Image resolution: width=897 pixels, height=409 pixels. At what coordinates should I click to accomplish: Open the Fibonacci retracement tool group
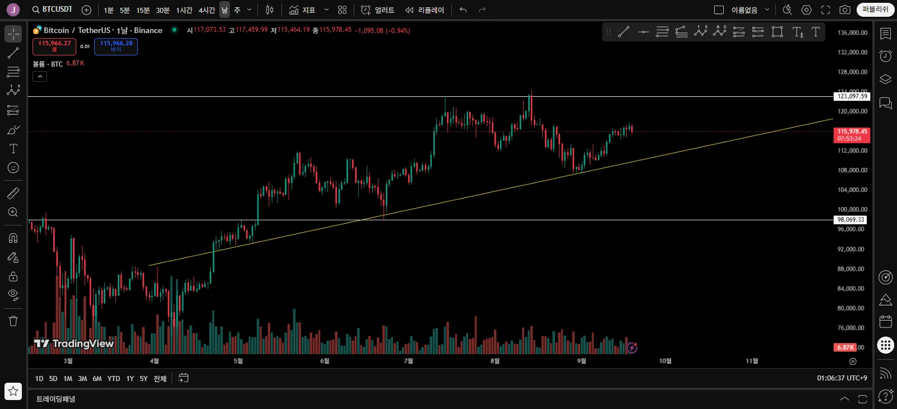13,72
